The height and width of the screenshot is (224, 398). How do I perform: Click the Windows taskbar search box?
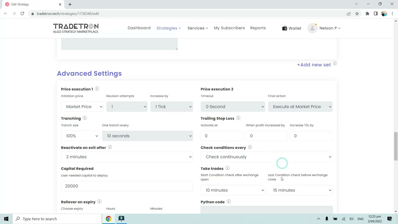57,219
